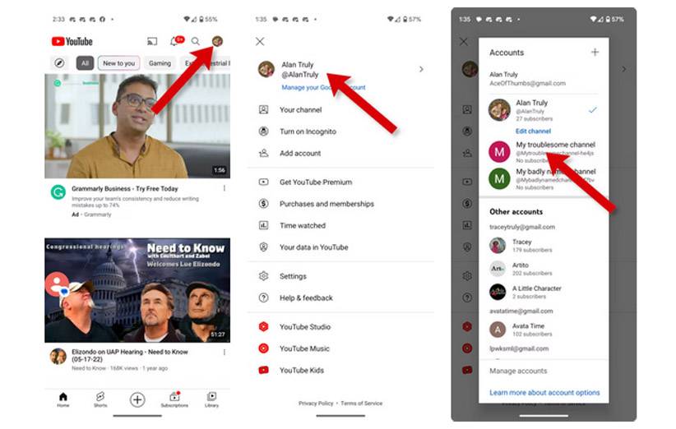Image resolution: width=676 pixels, height=429 pixels.
Task: Tap the create plus button
Action: click(137, 399)
